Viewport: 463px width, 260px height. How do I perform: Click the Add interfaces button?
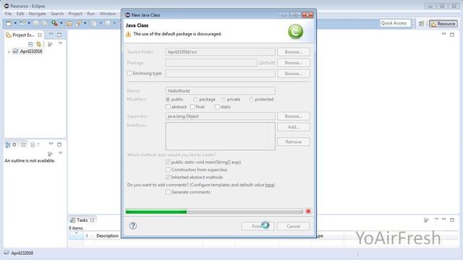294,127
